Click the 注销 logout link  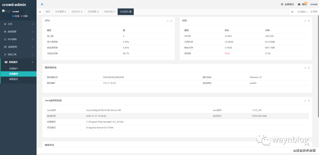click(x=24, y=16)
